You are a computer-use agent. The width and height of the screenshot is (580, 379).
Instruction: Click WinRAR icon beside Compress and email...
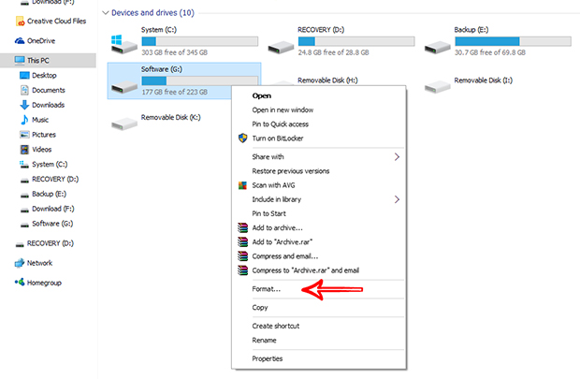242,256
